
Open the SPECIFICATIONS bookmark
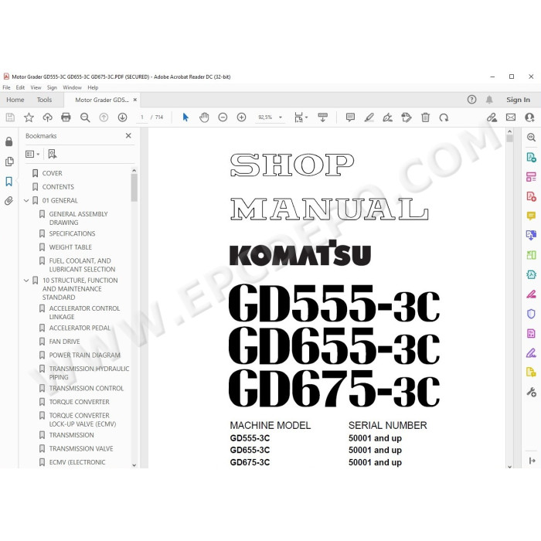(72, 233)
